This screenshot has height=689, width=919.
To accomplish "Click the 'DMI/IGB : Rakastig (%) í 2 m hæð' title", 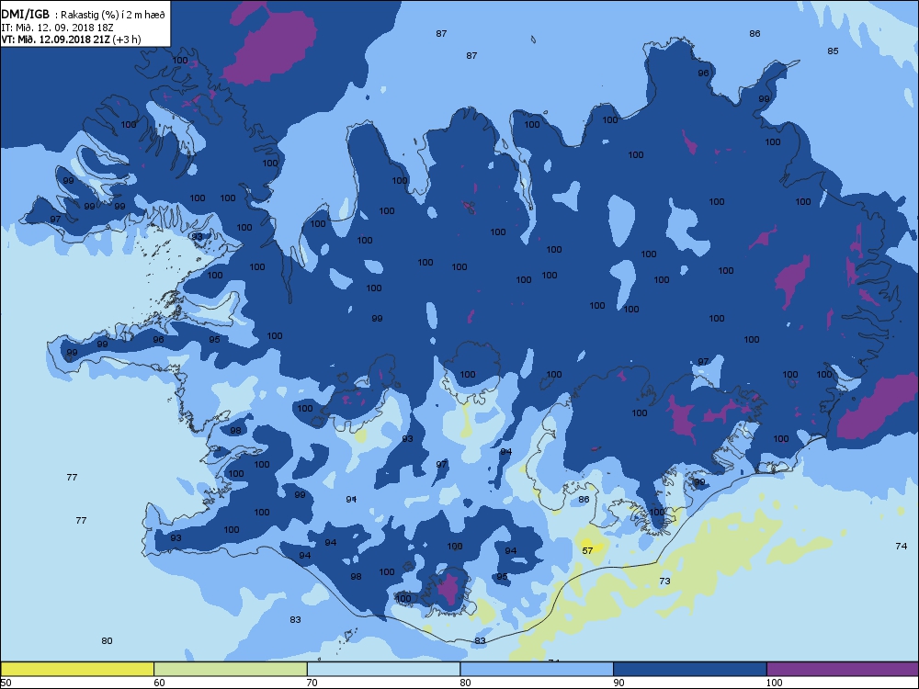I will 84,16.
